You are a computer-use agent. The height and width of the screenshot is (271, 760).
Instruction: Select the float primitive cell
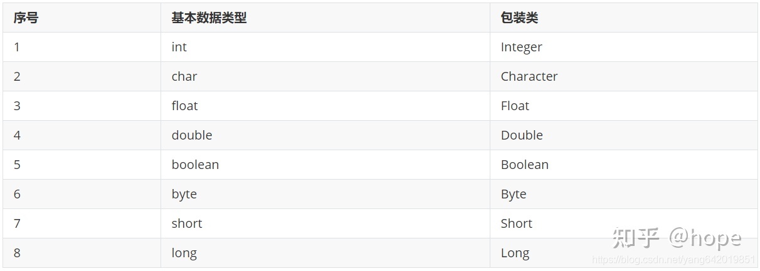coord(184,106)
